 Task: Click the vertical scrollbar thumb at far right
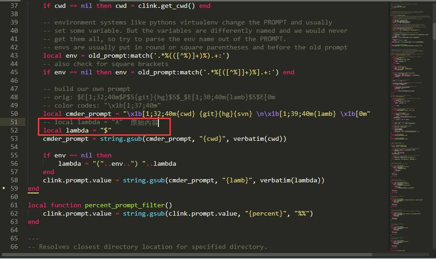click(x=434, y=31)
